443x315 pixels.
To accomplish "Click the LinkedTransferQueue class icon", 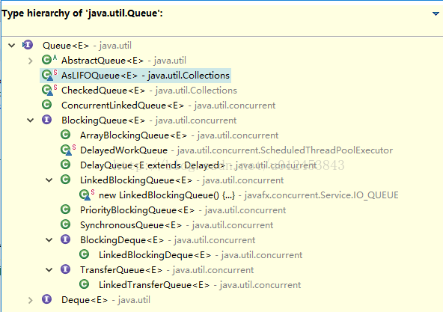I will 84,284.
